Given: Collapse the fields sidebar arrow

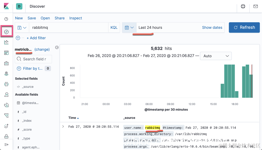Looking at the screenshot, I should [57, 47].
